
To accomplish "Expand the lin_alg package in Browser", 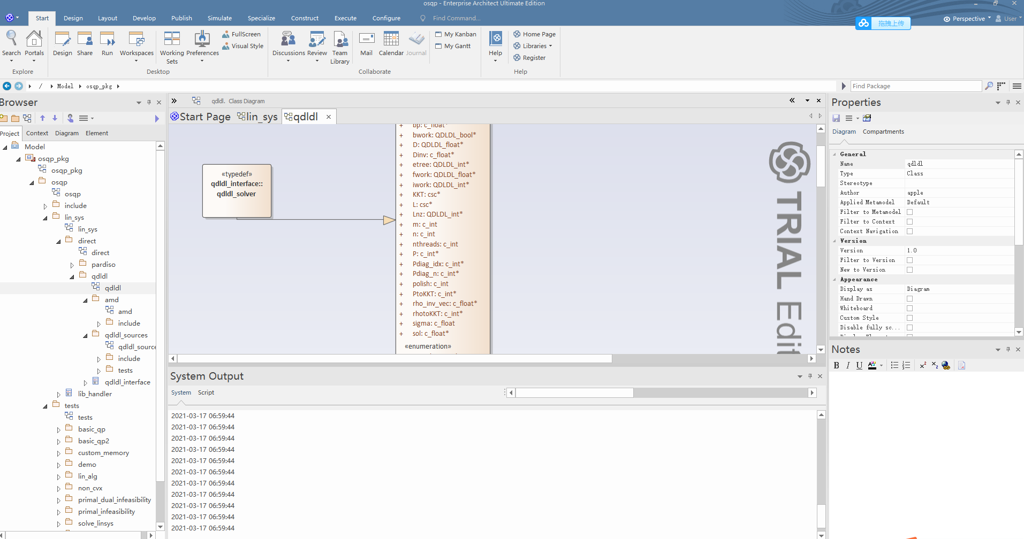I will pyautogui.click(x=59, y=476).
